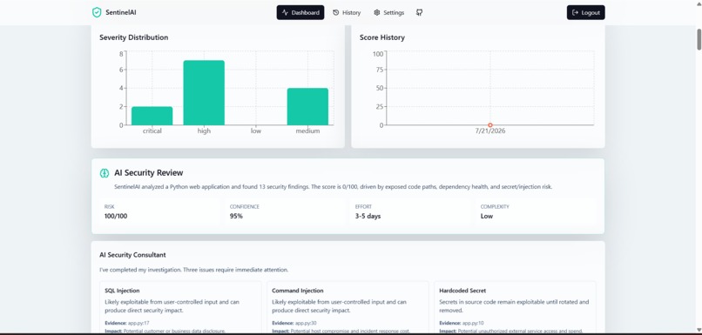
Task: Click the 7/21/2026 date label
Action: (490, 131)
